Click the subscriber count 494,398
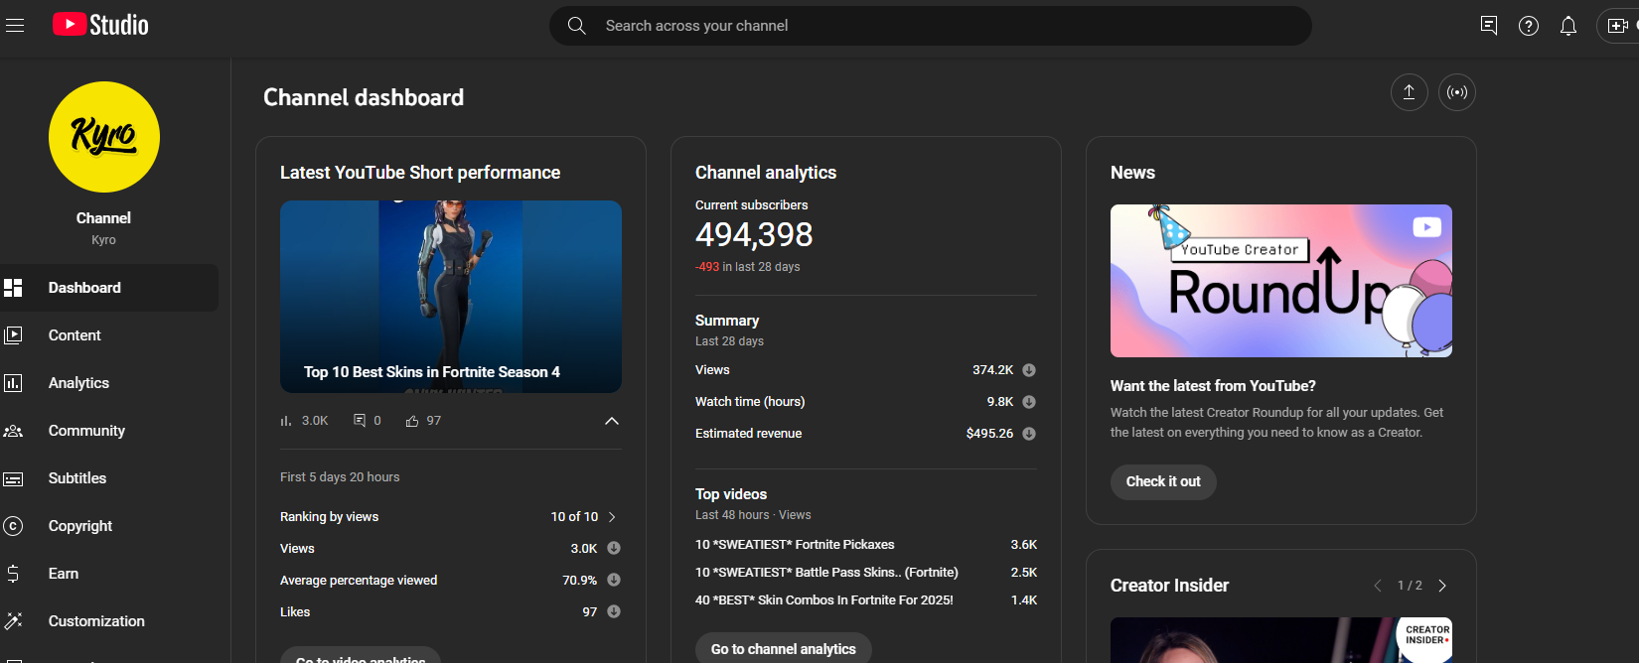 (754, 235)
